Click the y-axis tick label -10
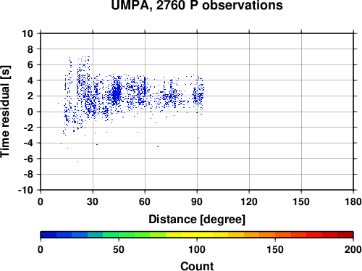 point(25,190)
